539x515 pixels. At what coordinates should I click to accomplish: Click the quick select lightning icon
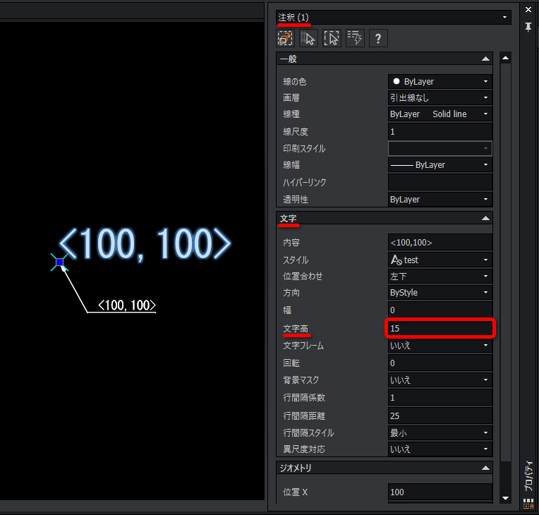tap(355, 38)
